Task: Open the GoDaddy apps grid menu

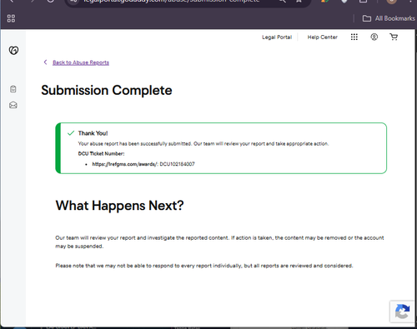Action: [354, 37]
